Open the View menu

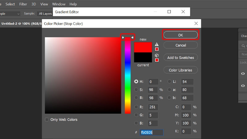44,4
